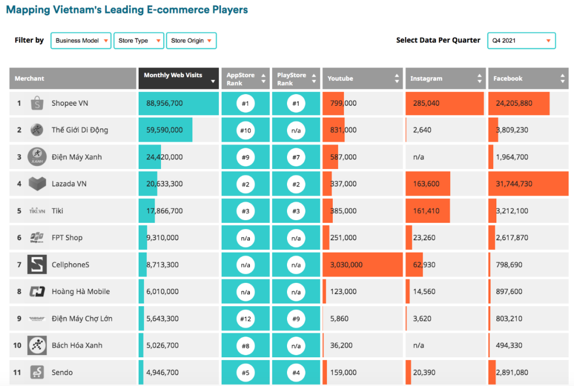Image resolution: width=574 pixels, height=386 pixels.
Task: Open the Business Model filter dropdown
Action: point(81,40)
